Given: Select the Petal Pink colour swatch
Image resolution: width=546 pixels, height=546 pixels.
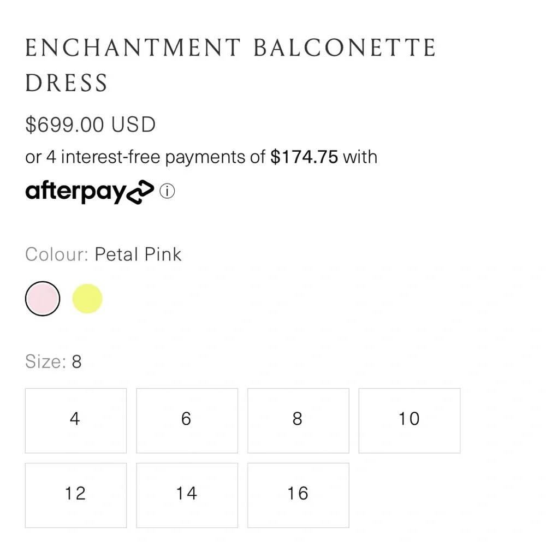Looking at the screenshot, I should 43,299.
